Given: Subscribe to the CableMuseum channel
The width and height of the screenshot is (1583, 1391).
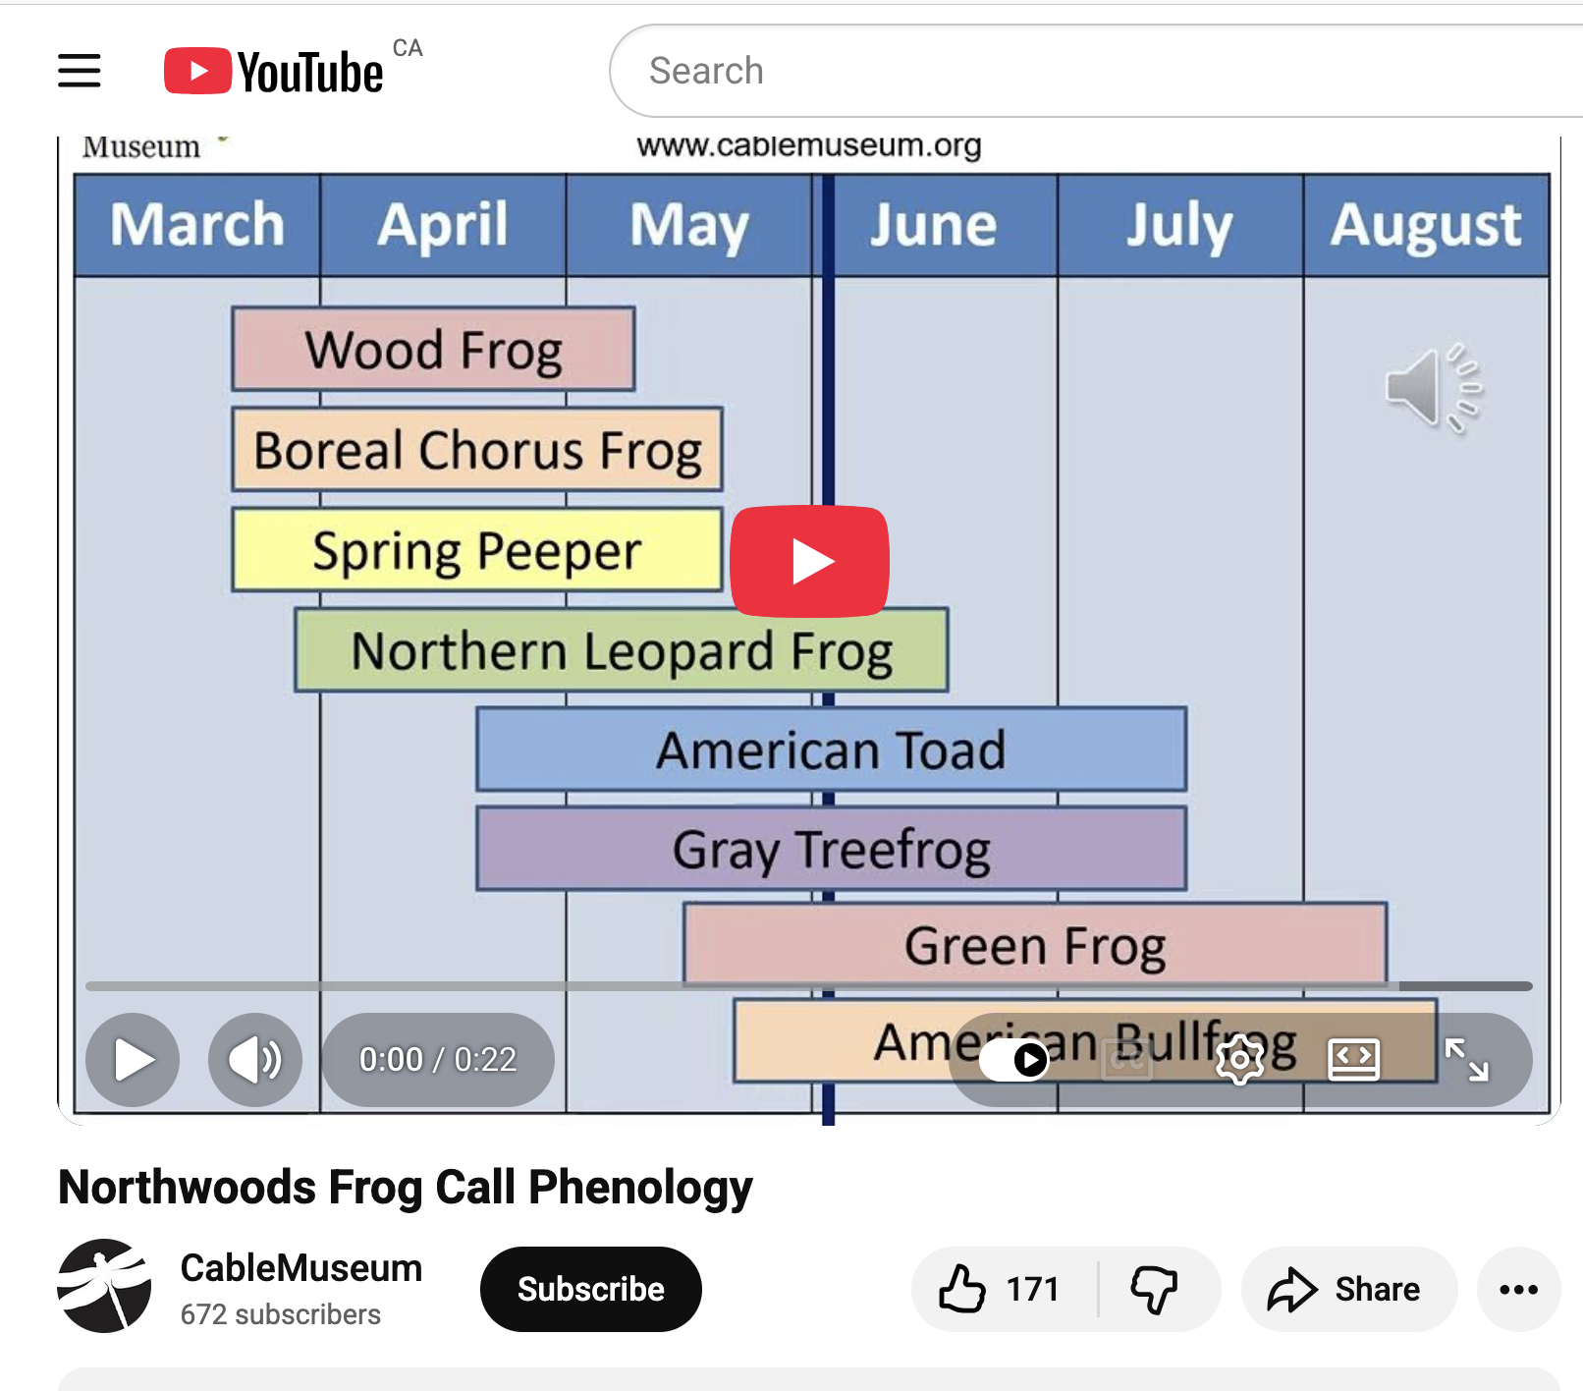Looking at the screenshot, I should point(590,1289).
